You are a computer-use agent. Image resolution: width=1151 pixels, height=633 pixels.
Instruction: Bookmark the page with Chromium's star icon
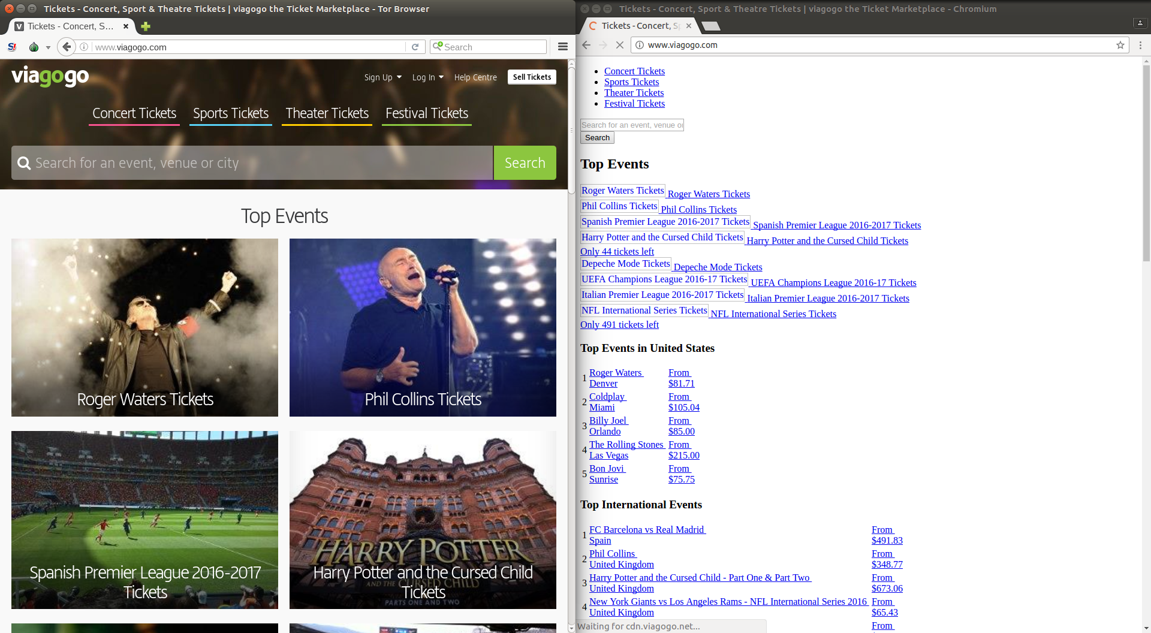pyautogui.click(x=1120, y=45)
